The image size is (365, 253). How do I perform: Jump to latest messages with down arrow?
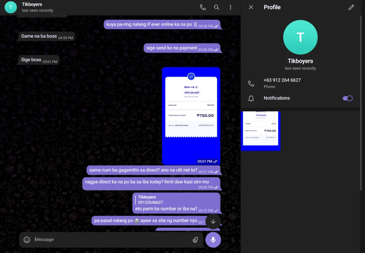(x=213, y=221)
